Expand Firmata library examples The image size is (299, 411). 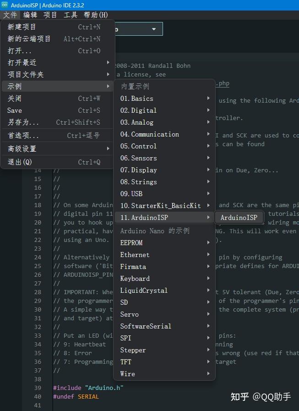tap(164, 267)
